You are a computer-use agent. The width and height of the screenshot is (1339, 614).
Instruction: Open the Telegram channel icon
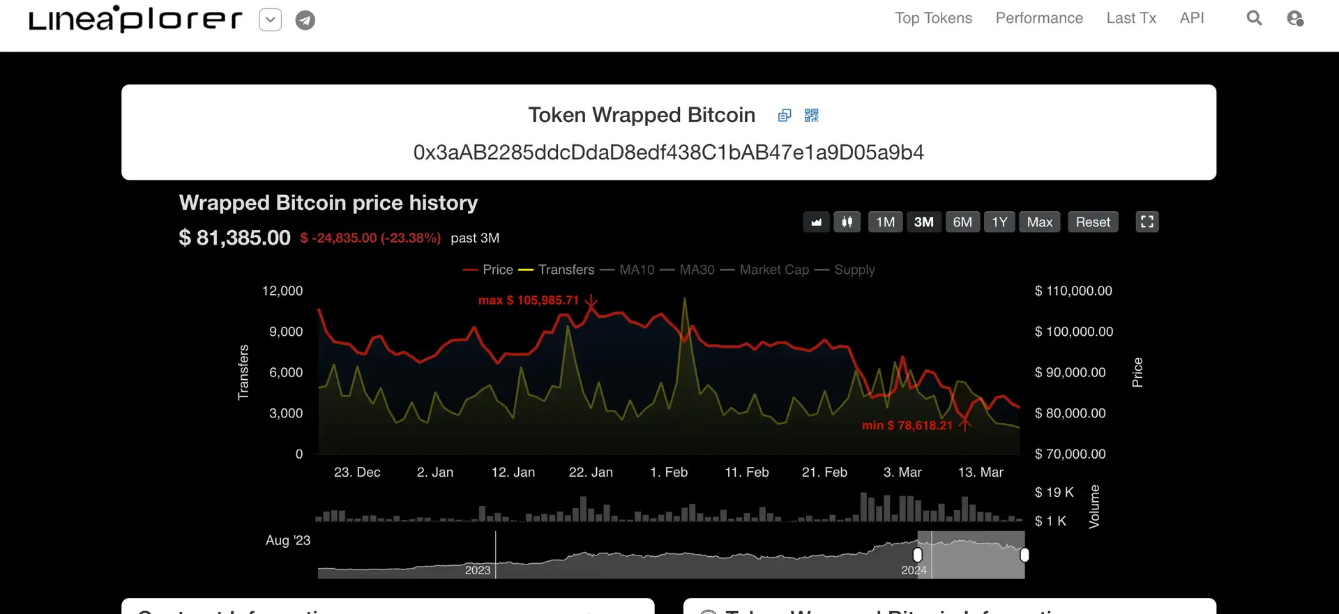305,20
